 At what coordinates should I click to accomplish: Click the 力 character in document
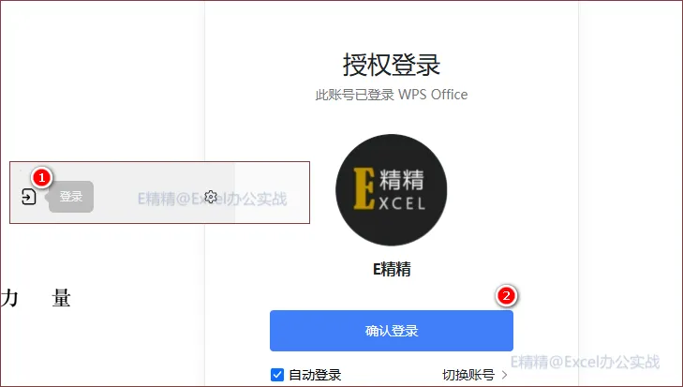click(x=9, y=298)
